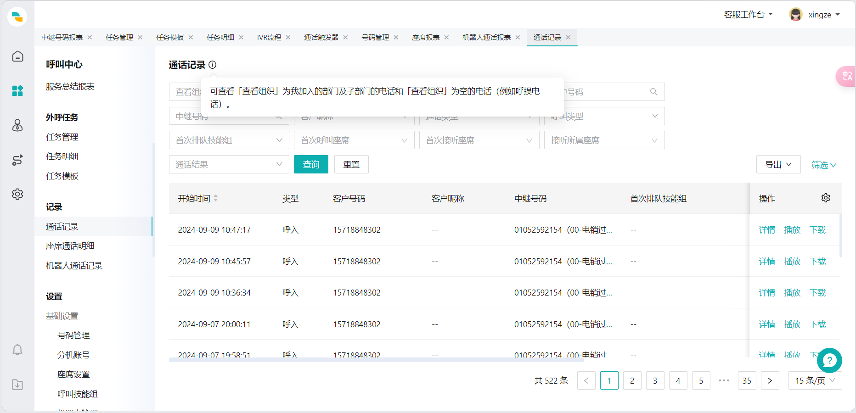
Task: Click the contacts person icon in sidebar
Action: pyautogui.click(x=17, y=125)
